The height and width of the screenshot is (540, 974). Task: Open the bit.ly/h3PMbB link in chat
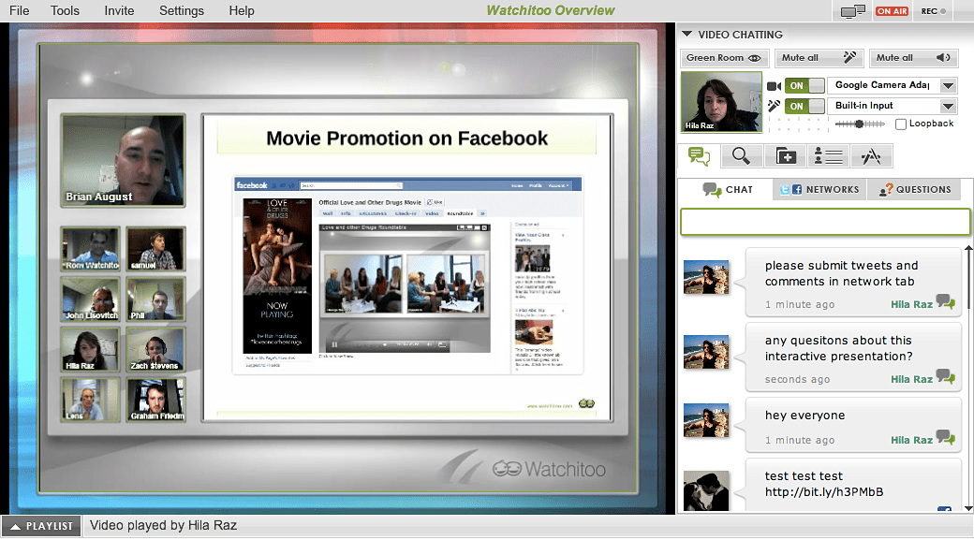point(823,491)
